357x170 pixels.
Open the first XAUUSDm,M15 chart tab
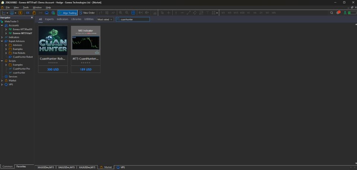[x=45, y=167]
